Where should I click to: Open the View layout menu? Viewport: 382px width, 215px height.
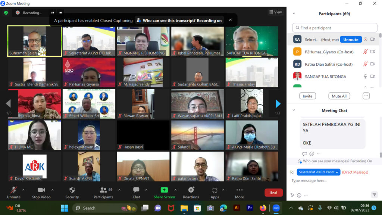pyautogui.click(x=276, y=12)
